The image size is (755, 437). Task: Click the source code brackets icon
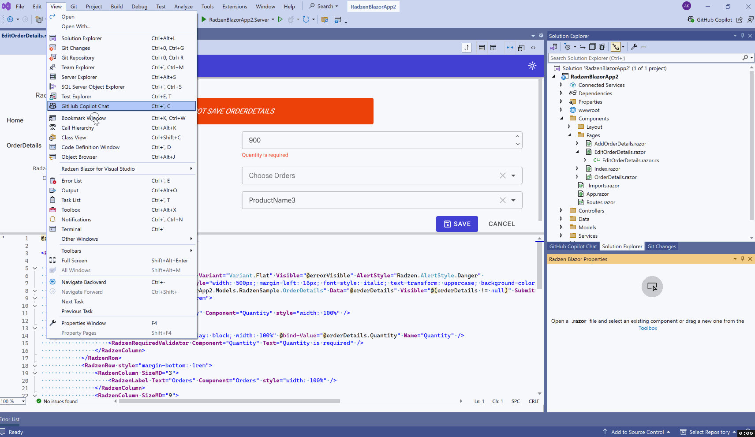click(533, 48)
